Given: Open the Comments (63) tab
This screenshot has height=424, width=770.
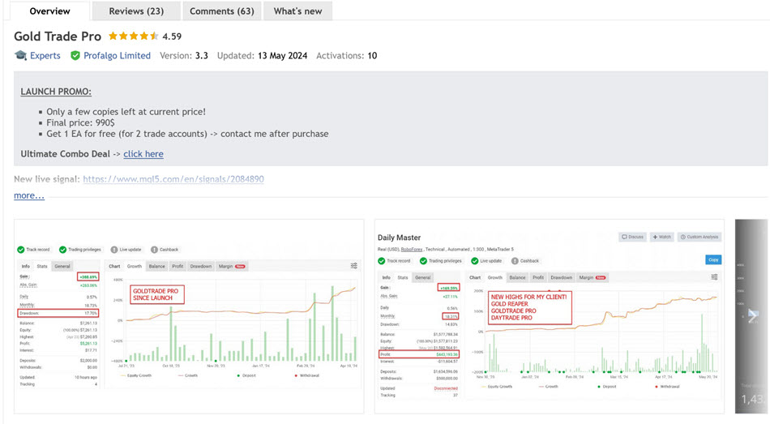Looking at the screenshot, I should click(221, 11).
